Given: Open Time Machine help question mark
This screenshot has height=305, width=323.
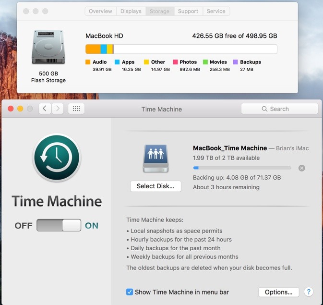Looking at the screenshot, I should pos(309,292).
